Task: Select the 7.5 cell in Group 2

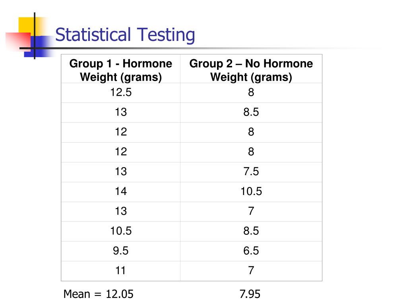Action: [x=251, y=172]
